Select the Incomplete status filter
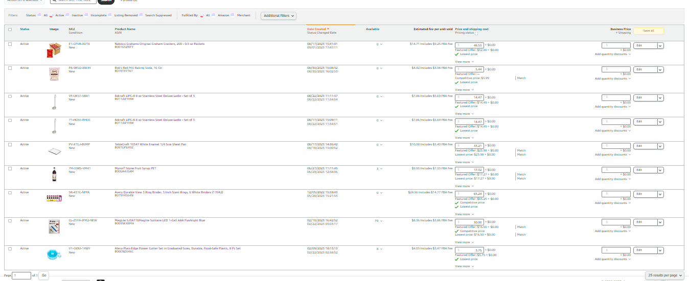The height and width of the screenshot is (281, 689). tap(86, 15)
